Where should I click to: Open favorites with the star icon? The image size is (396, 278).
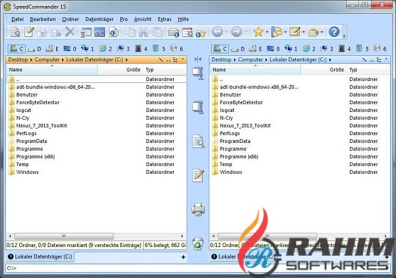pyautogui.click(x=258, y=32)
